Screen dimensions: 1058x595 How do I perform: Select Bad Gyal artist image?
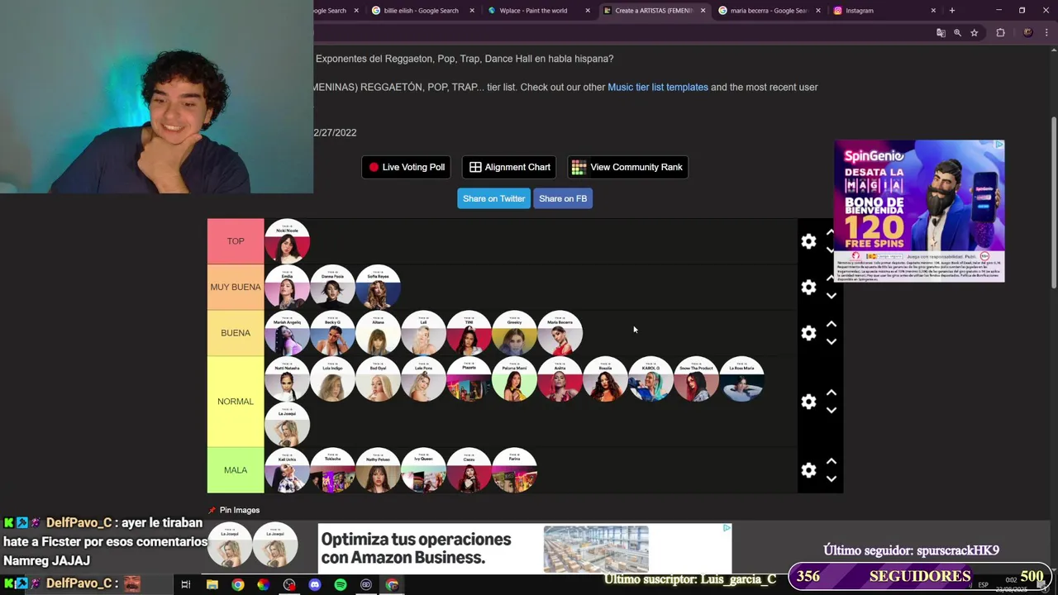point(378,378)
